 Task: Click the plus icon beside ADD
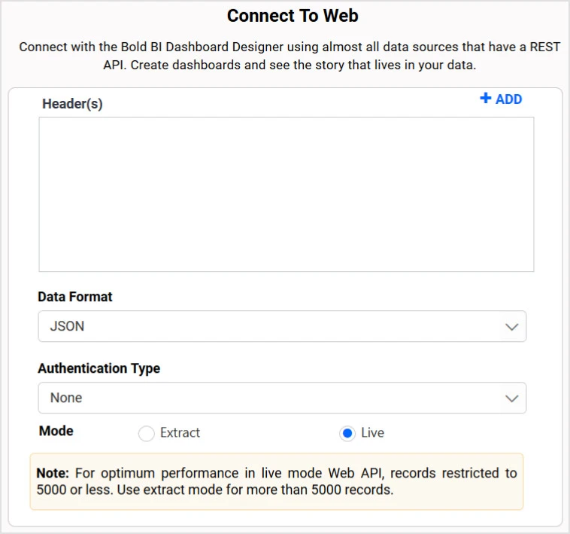pyautogui.click(x=485, y=99)
